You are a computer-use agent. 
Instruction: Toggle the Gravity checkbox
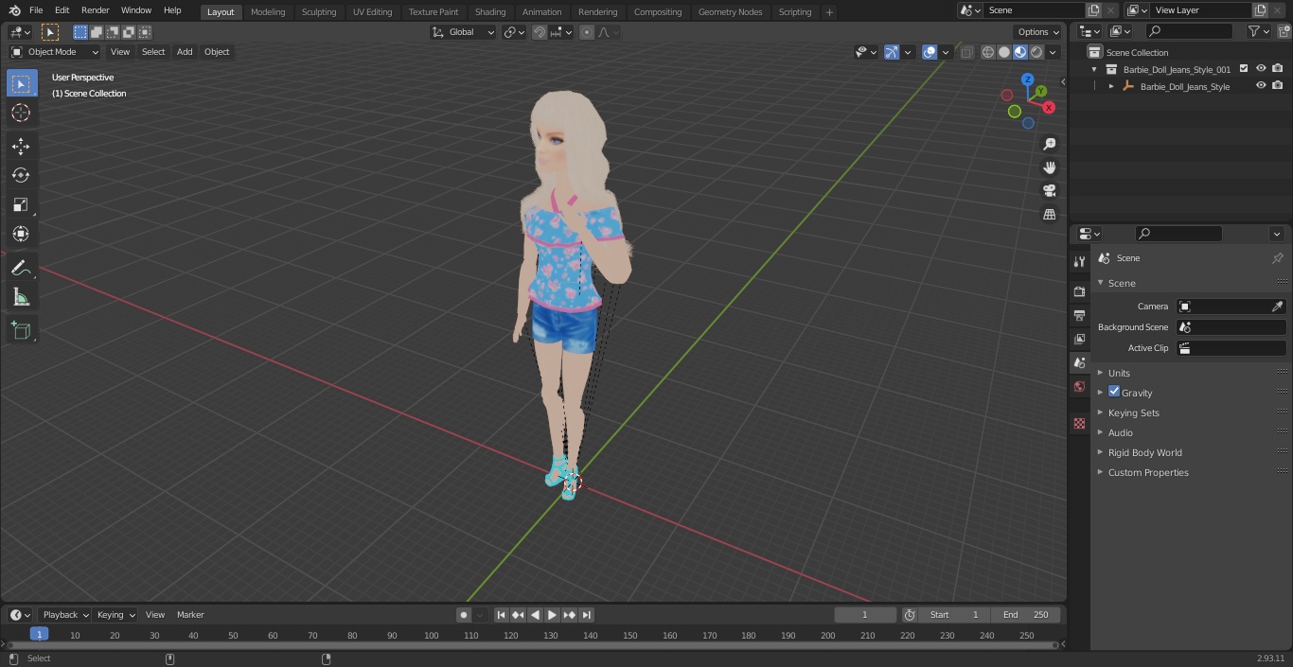(1114, 392)
